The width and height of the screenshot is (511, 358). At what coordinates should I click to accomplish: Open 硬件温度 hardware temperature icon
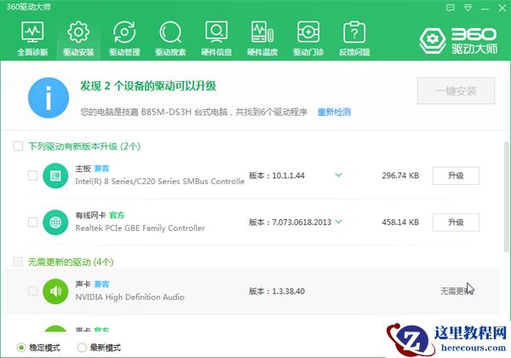[262, 38]
